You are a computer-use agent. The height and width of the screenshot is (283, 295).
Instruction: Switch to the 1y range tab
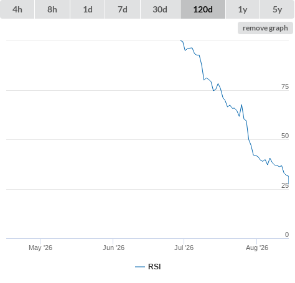(243, 9)
